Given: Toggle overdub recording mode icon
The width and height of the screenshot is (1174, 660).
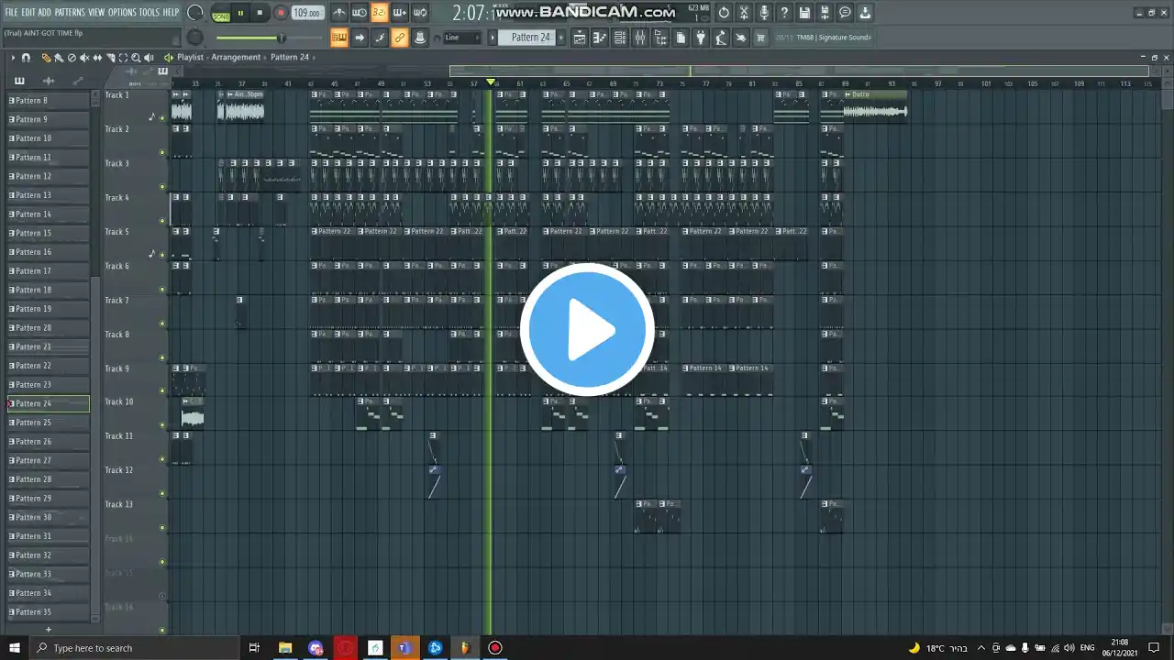Looking at the screenshot, I should 399,13.
